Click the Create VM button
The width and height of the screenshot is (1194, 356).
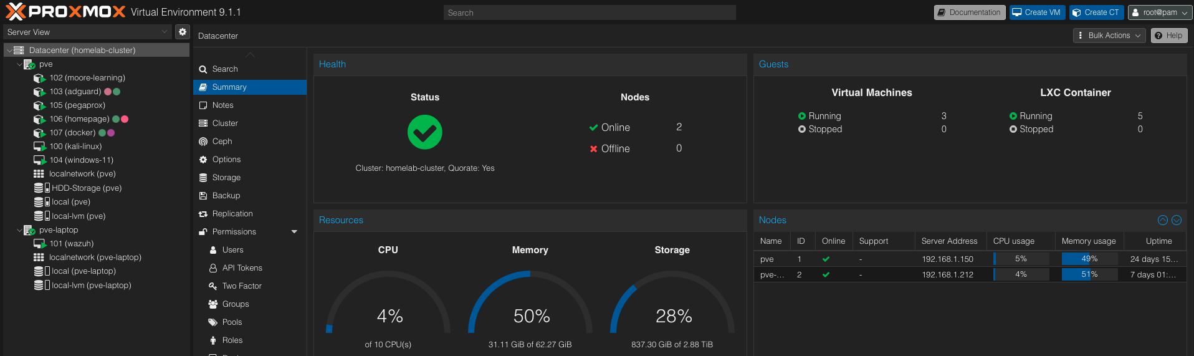pyautogui.click(x=1037, y=12)
